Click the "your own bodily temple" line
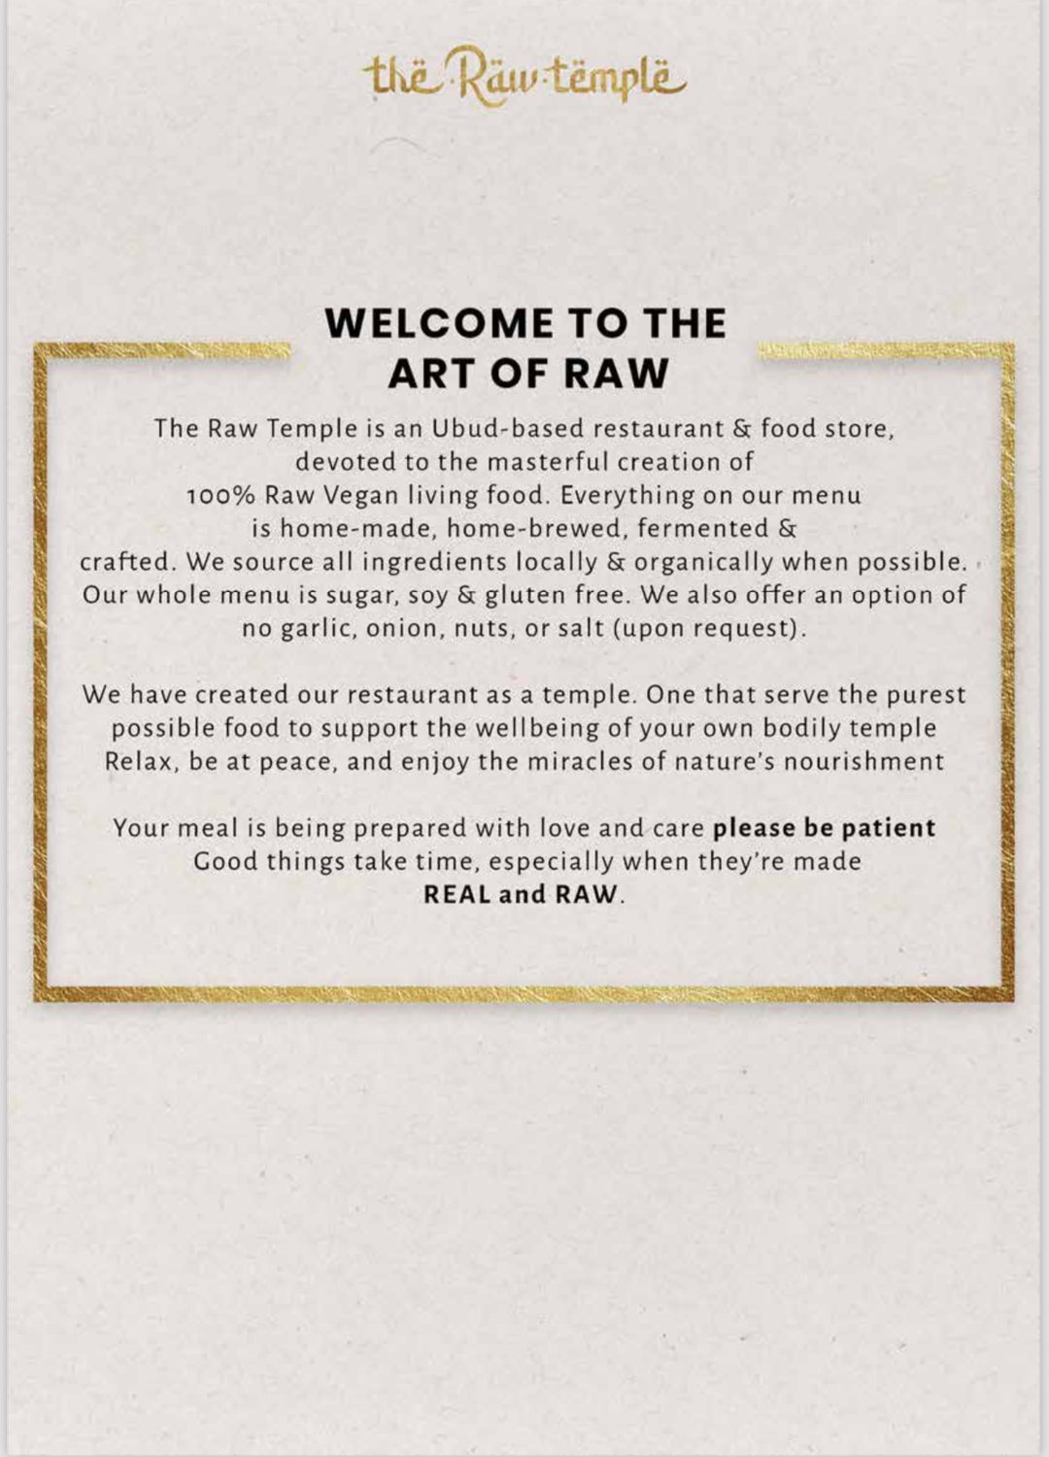Image resolution: width=1049 pixels, height=1457 pixels. tap(524, 728)
